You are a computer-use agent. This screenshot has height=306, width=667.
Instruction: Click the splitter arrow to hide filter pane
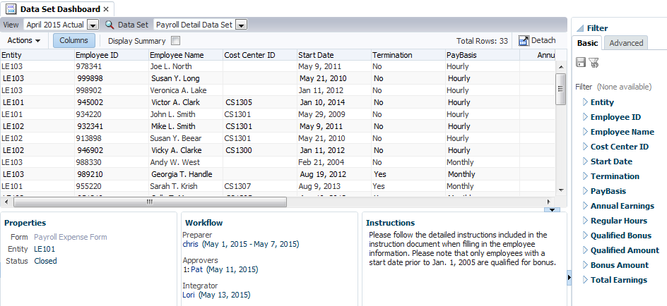click(x=569, y=279)
